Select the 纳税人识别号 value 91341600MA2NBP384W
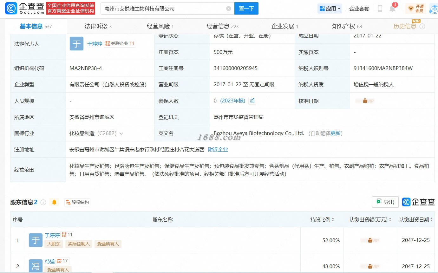438x273 pixels. [383, 68]
